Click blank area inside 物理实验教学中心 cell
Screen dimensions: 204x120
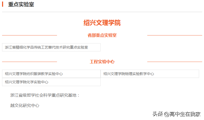(x=177, y=74)
